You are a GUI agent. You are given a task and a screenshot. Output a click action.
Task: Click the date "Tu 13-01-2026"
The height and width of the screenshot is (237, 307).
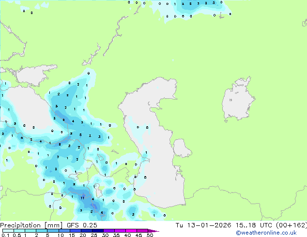click(x=203, y=225)
